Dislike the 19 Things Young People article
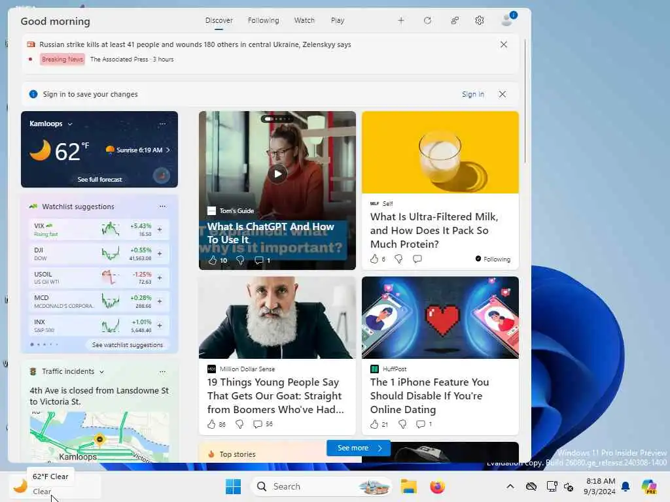 pyautogui.click(x=239, y=424)
